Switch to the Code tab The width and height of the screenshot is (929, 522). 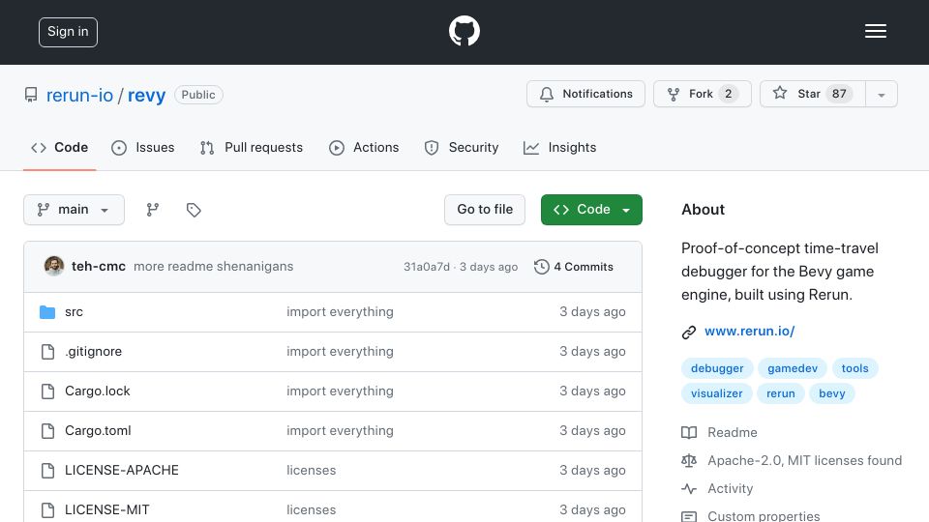coord(59,147)
